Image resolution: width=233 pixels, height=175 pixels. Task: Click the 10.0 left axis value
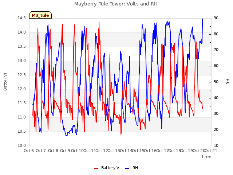point(22,146)
